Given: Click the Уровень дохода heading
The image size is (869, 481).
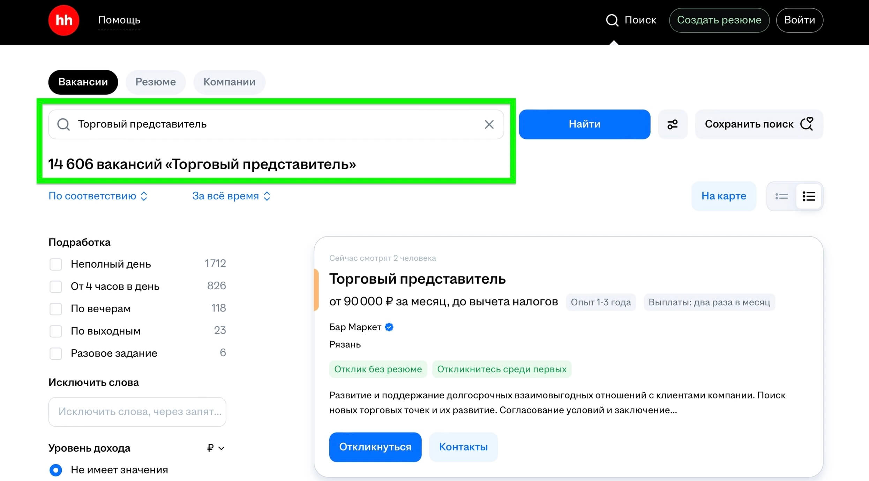Looking at the screenshot, I should pyautogui.click(x=89, y=448).
